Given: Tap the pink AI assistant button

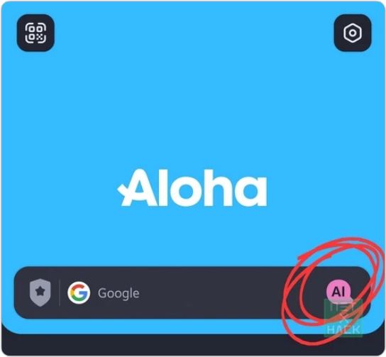Looking at the screenshot, I should click(338, 291).
